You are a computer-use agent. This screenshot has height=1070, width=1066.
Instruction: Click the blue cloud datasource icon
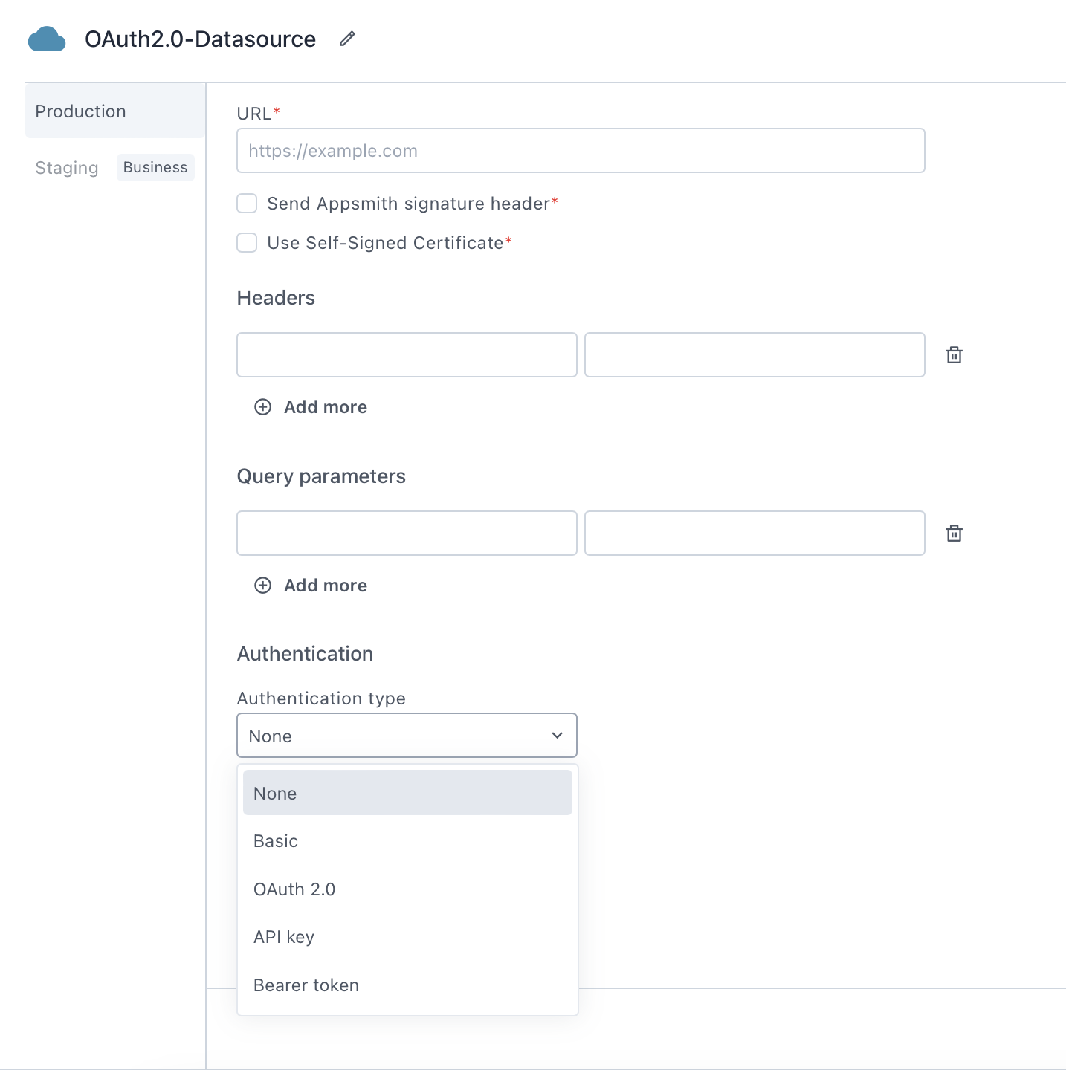pos(47,39)
